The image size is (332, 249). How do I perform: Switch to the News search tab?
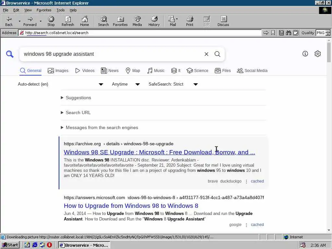tap(110, 71)
